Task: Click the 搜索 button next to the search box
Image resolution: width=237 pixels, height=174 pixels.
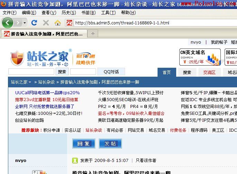Action: 62,72
